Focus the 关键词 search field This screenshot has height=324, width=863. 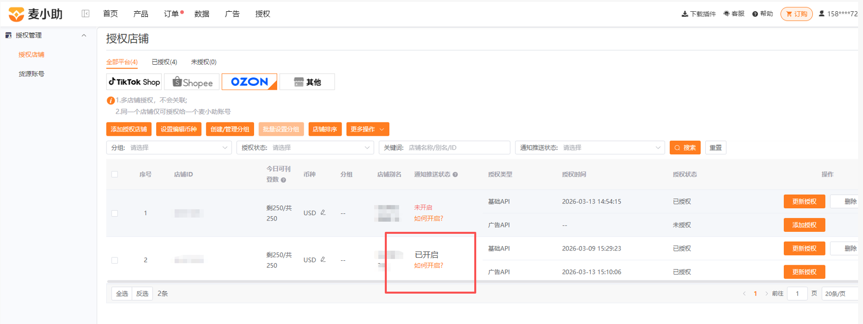[x=444, y=148]
